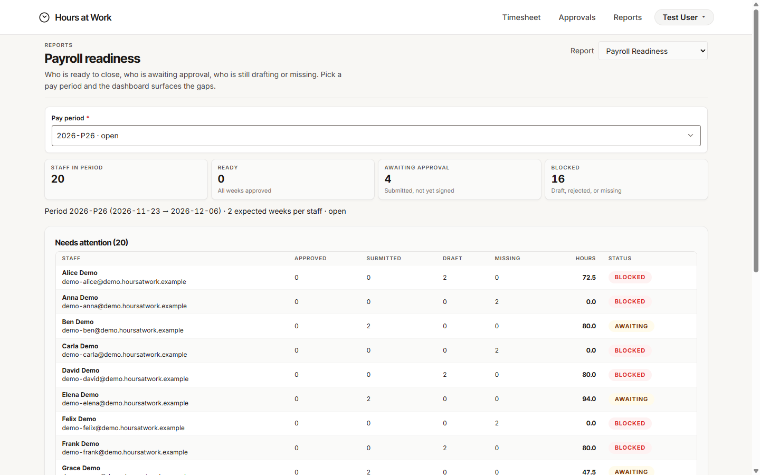Click the email demo-frank@demo.hoursatwork.example

125,452
